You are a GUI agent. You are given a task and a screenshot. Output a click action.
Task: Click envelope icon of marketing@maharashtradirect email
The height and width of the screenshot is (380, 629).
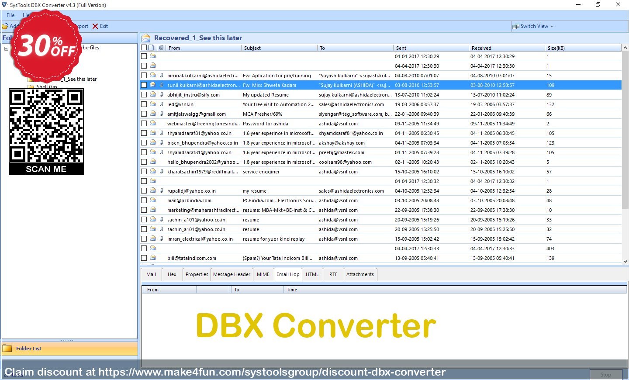pyautogui.click(x=152, y=210)
